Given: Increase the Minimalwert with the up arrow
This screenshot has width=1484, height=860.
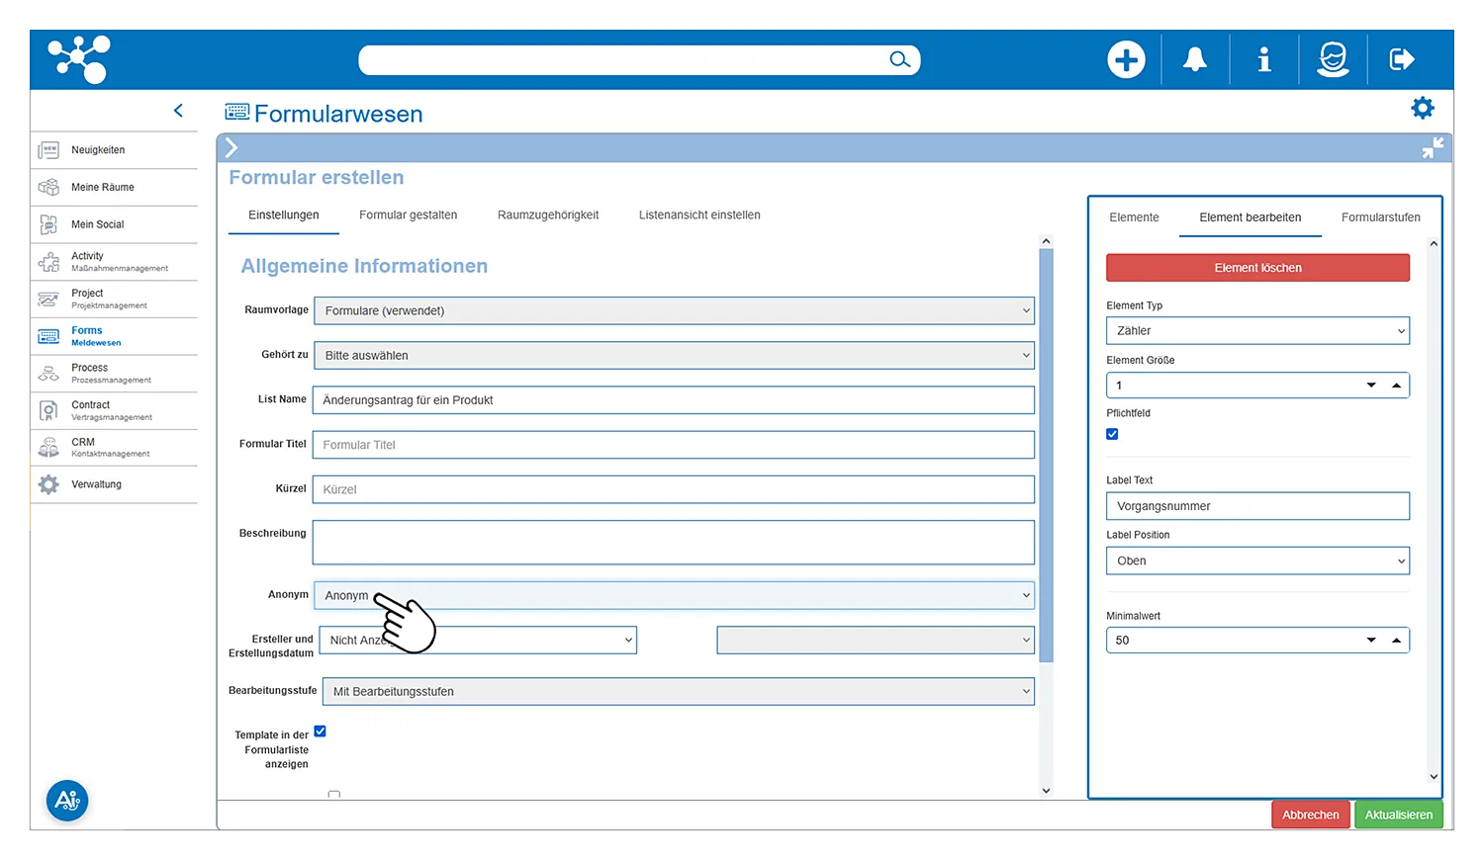Looking at the screenshot, I should pyautogui.click(x=1396, y=641).
